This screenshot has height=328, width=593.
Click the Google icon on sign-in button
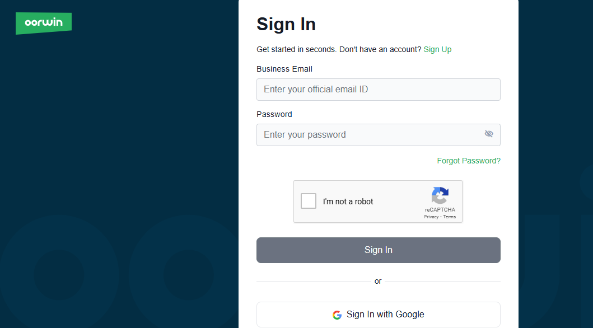click(337, 315)
